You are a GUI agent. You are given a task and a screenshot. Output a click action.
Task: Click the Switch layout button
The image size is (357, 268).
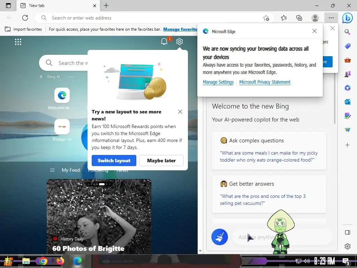point(114,161)
